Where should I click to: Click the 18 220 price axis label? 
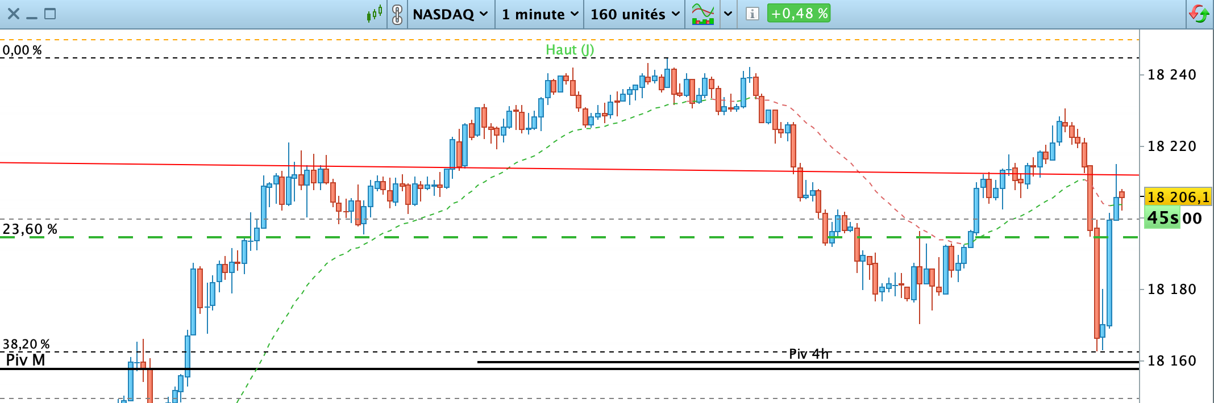click(x=1172, y=146)
